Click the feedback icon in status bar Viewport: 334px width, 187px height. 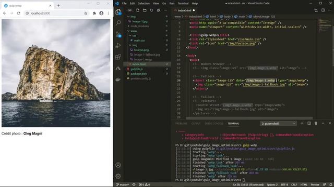(324, 185)
